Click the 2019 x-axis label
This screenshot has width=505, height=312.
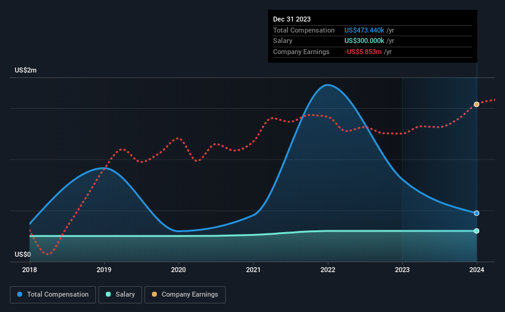click(104, 270)
